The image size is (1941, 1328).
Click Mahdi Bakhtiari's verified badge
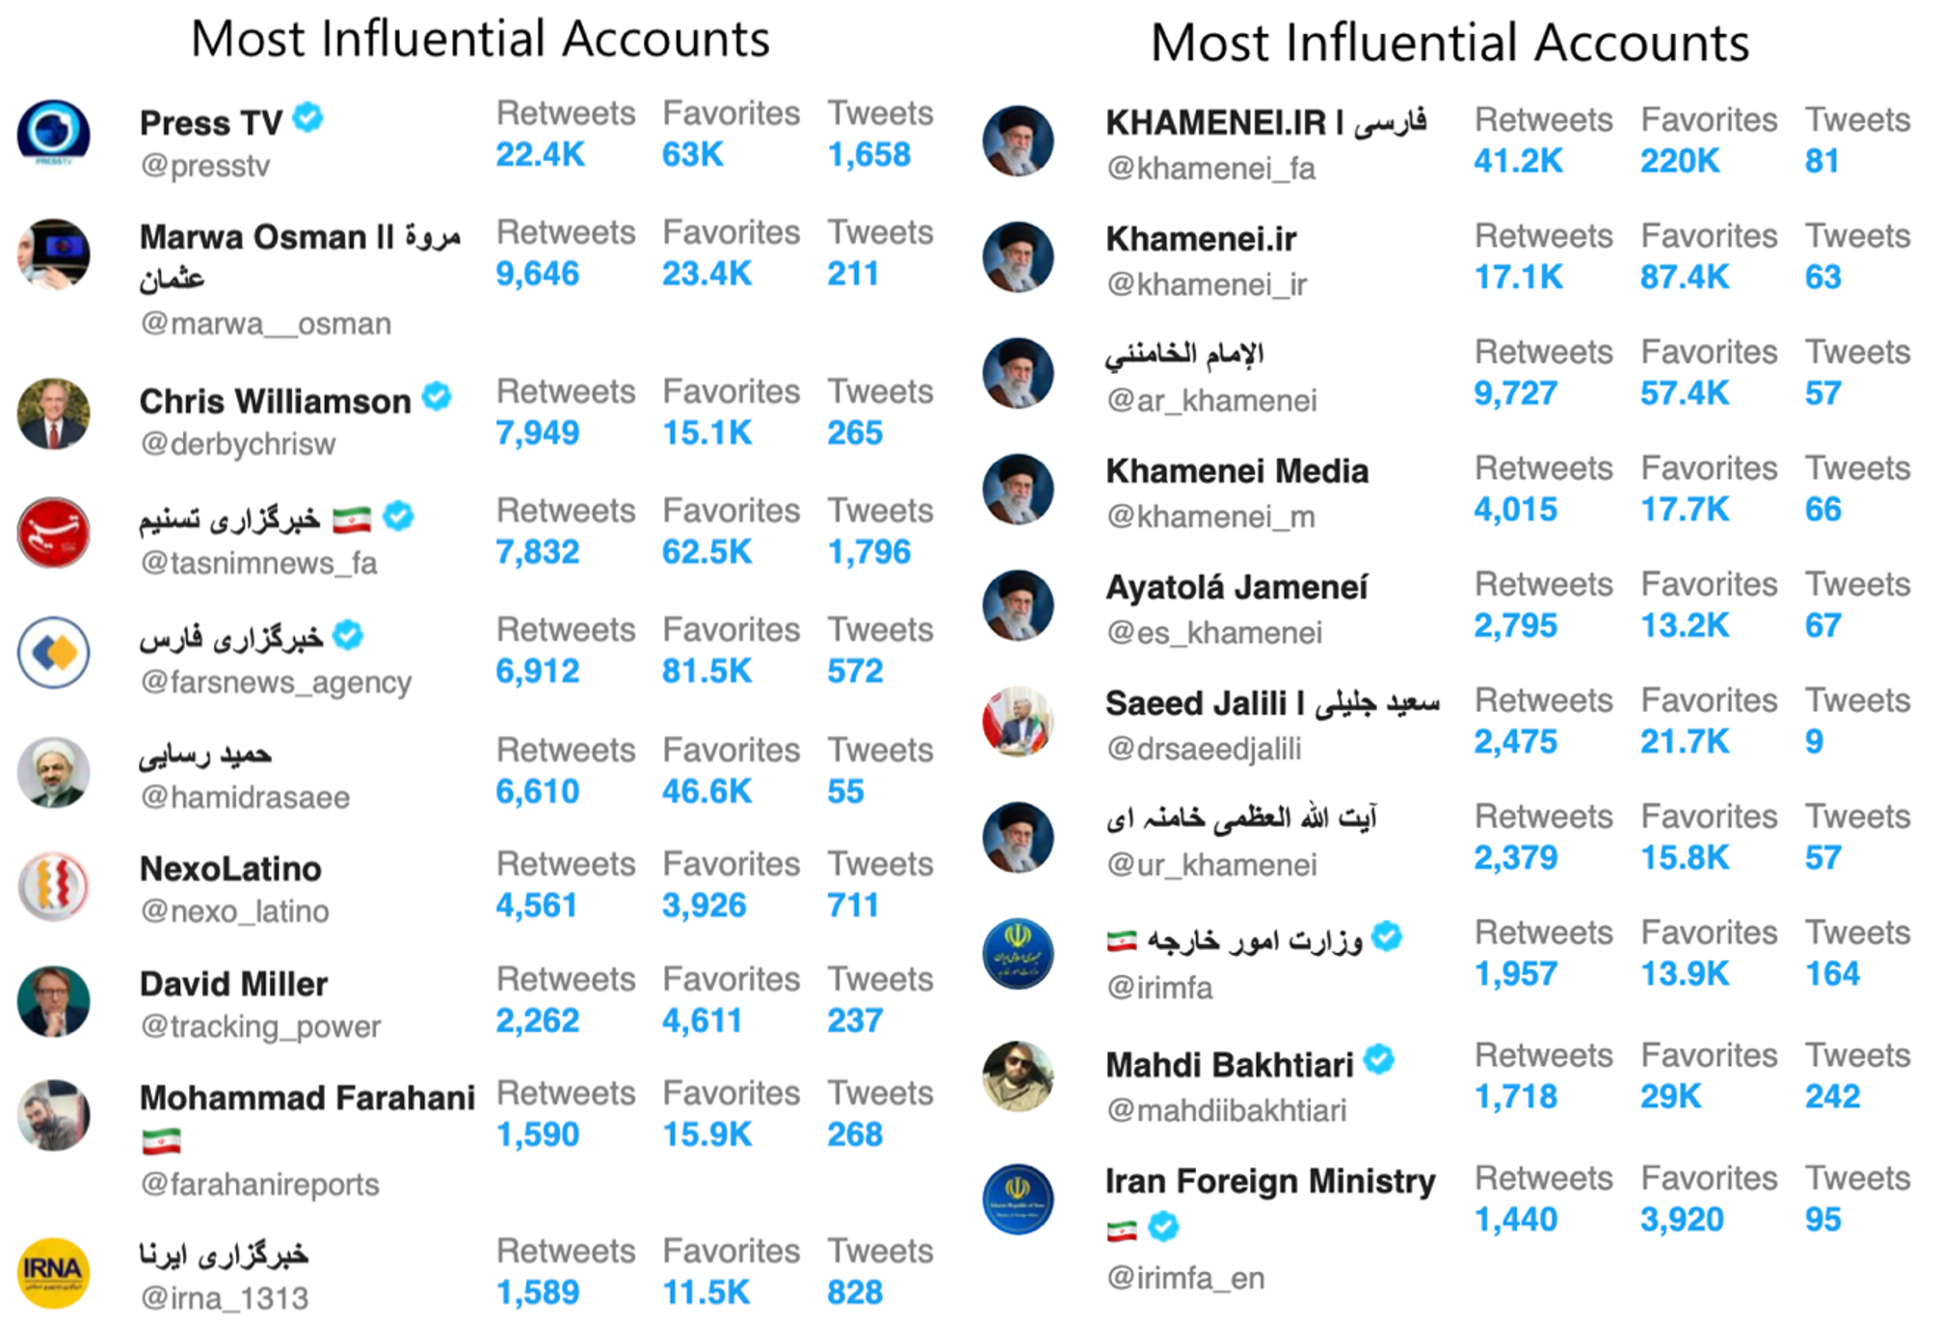click(1380, 1059)
